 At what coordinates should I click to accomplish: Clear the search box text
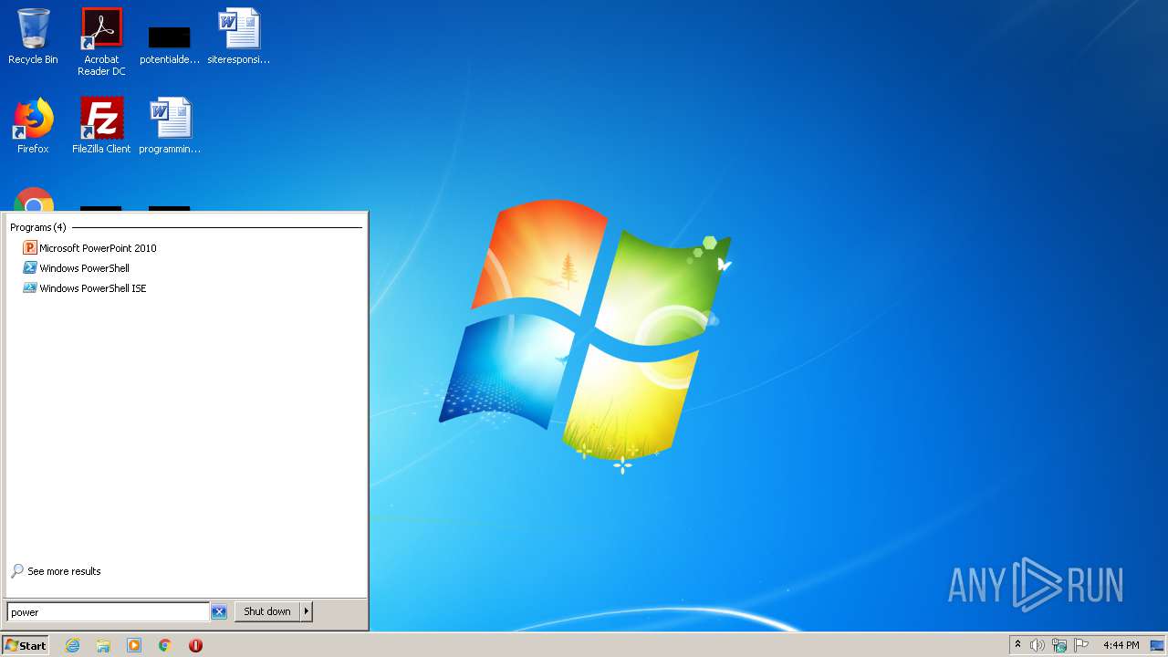pyautogui.click(x=219, y=612)
